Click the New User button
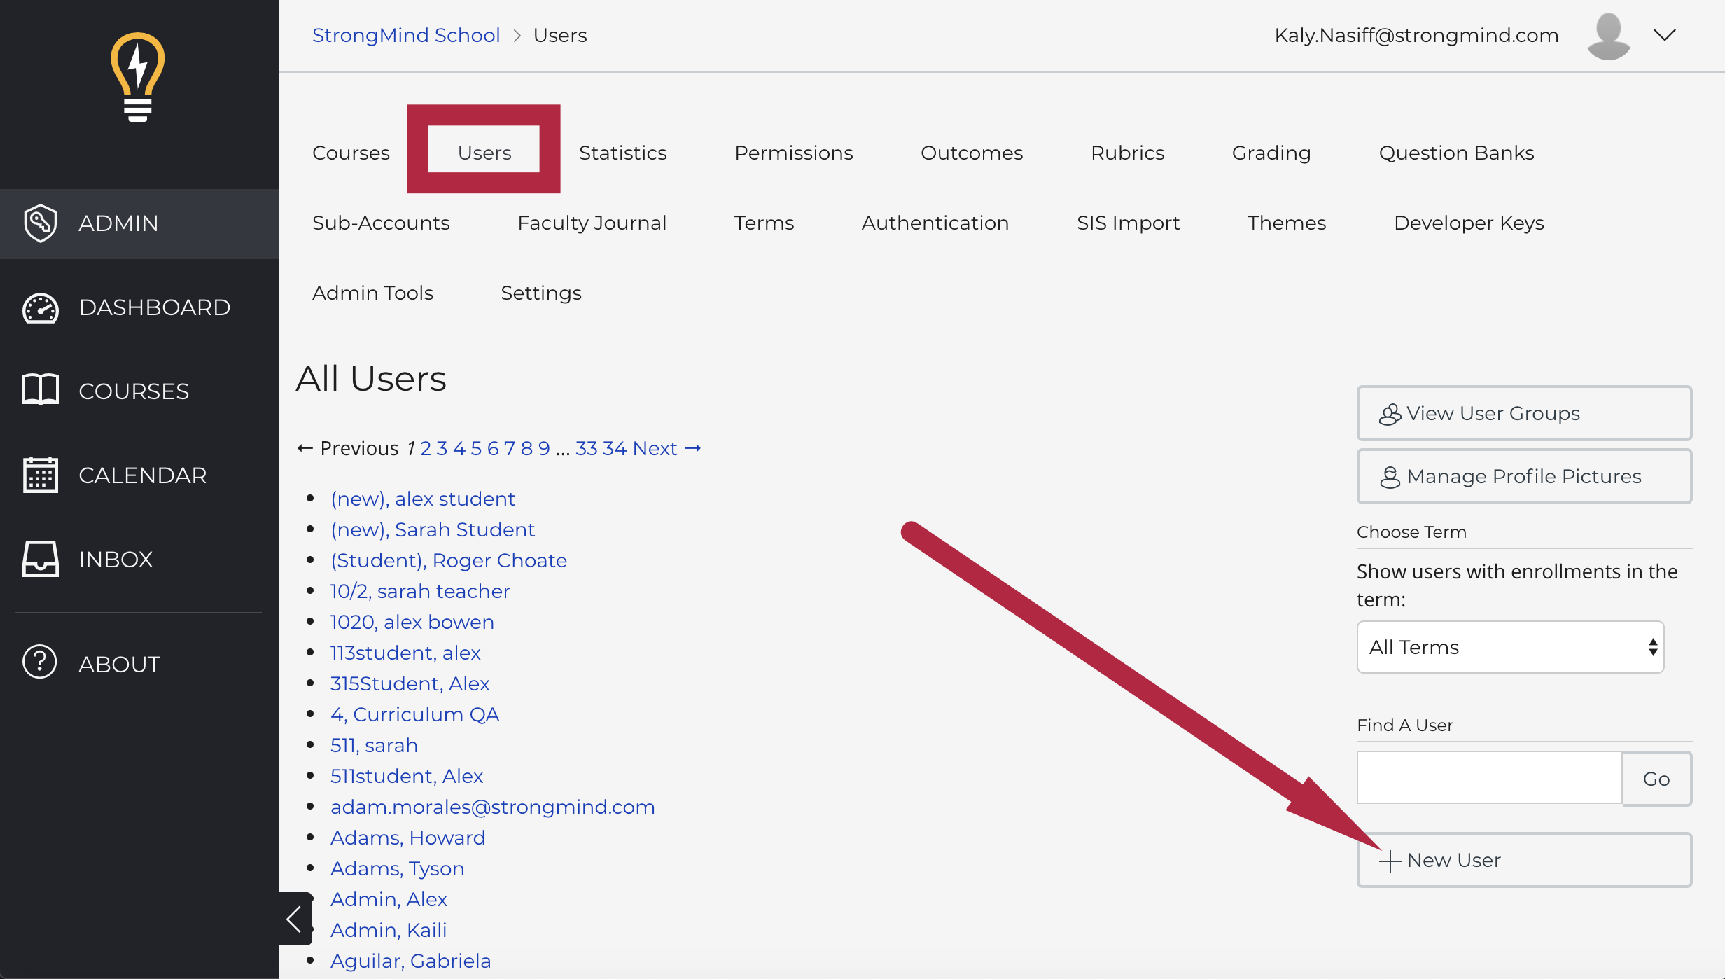The width and height of the screenshot is (1725, 979). click(1524, 860)
